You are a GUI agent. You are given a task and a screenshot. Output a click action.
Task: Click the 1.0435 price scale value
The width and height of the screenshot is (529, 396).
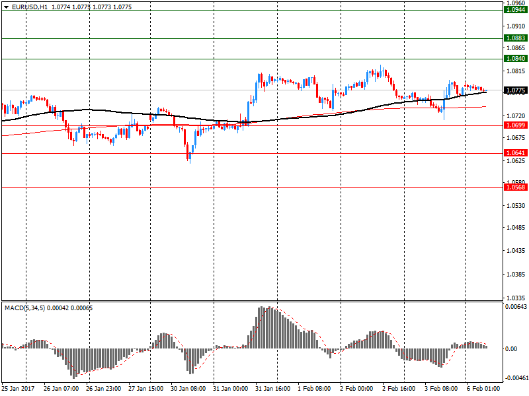(516, 251)
